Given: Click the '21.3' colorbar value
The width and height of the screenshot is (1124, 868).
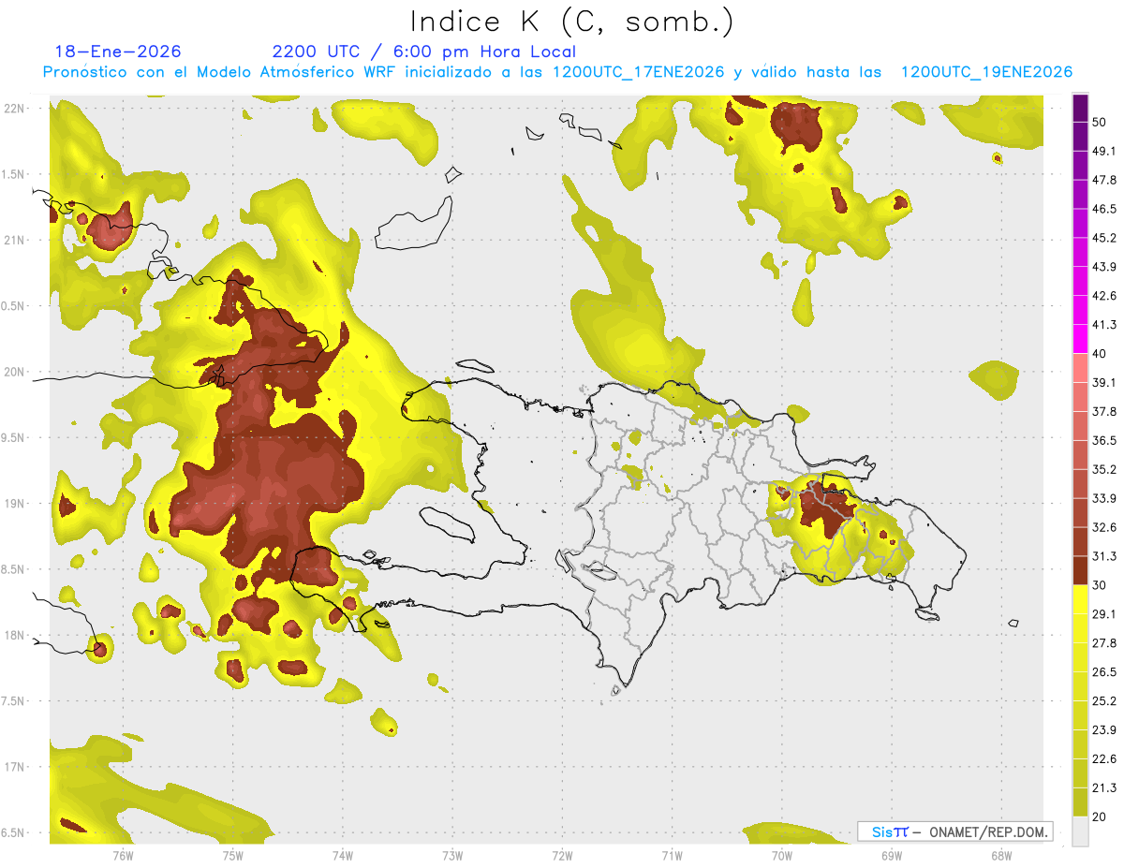Looking at the screenshot, I should [x=1104, y=787].
